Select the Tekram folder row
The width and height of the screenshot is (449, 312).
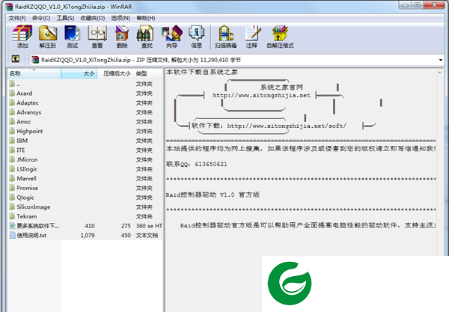(x=86, y=216)
